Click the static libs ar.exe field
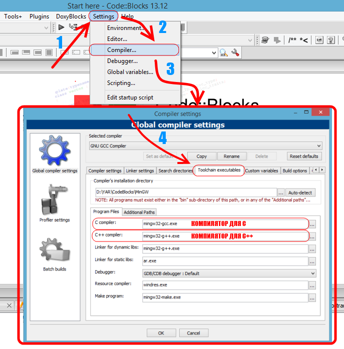Screen dimensions: 344x349 (225, 261)
